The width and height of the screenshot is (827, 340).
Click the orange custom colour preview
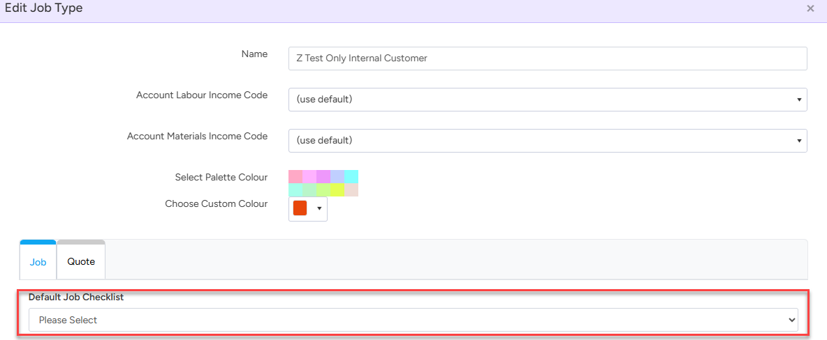(x=300, y=208)
